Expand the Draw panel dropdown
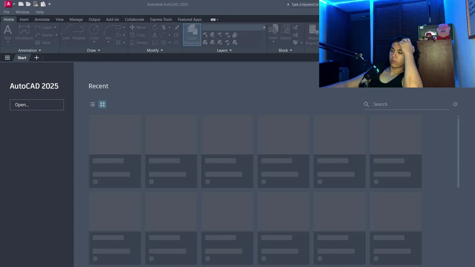The height and width of the screenshot is (267, 475). pyautogui.click(x=94, y=50)
